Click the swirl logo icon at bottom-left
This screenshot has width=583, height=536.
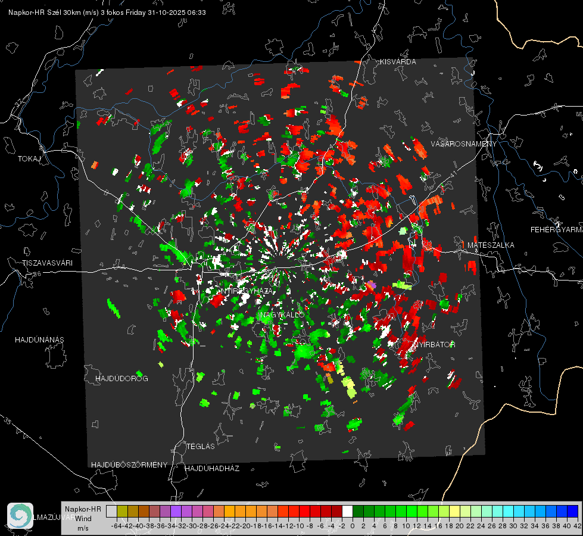coord(20,515)
